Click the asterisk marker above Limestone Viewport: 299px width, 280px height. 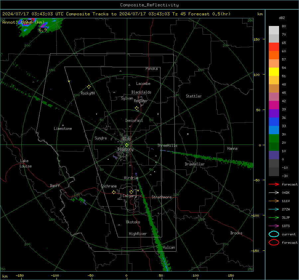(x=63, y=126)
